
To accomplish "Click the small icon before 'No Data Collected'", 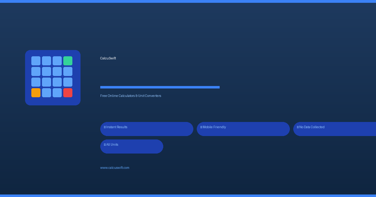I will [298, 127].
